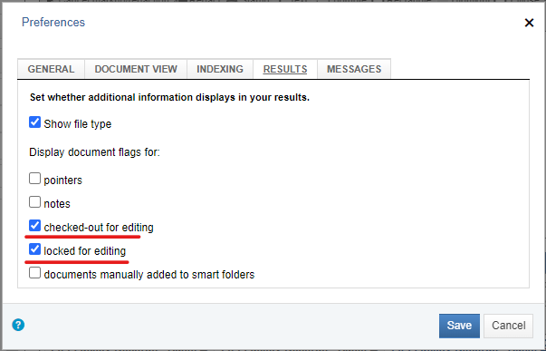Uncheck checked-out for editing flag
The image size is (546, 351).
(34, 226)
